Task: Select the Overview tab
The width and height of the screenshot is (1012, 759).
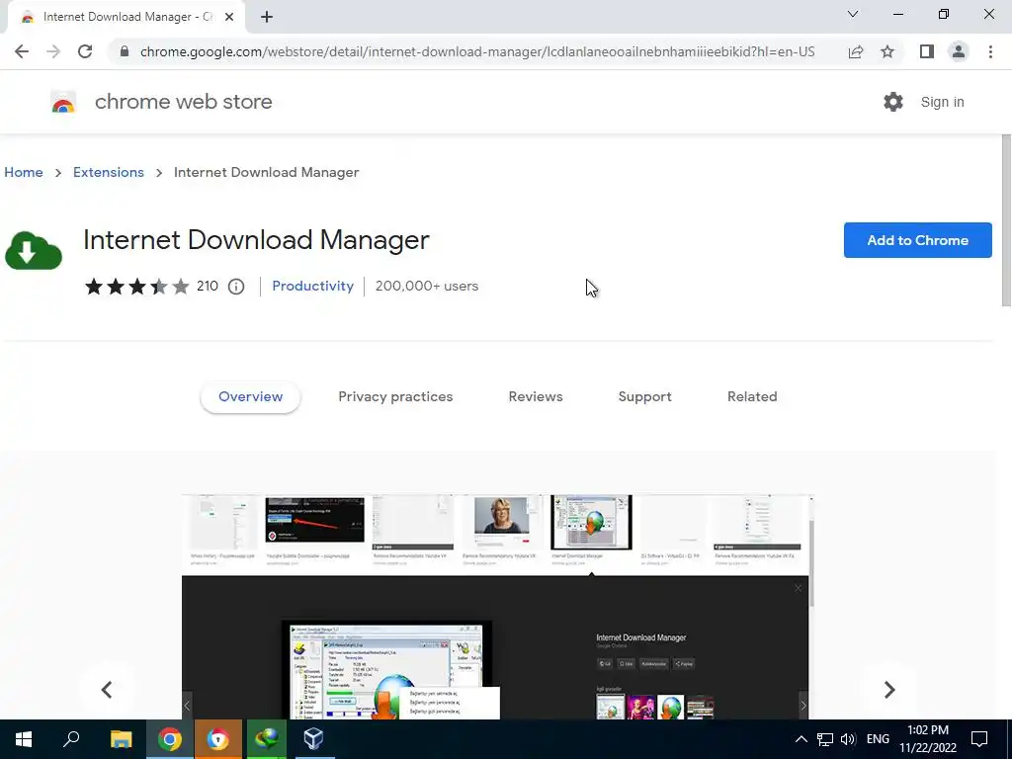Action: (x=250, y=397)
